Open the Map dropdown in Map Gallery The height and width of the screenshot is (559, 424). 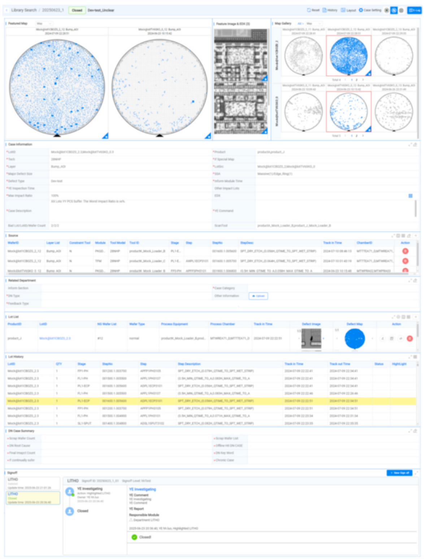tap(313, 23)
